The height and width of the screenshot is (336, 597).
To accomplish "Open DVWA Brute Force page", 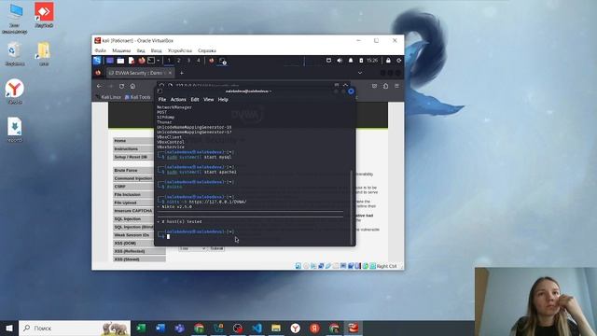I will (133, 170).
